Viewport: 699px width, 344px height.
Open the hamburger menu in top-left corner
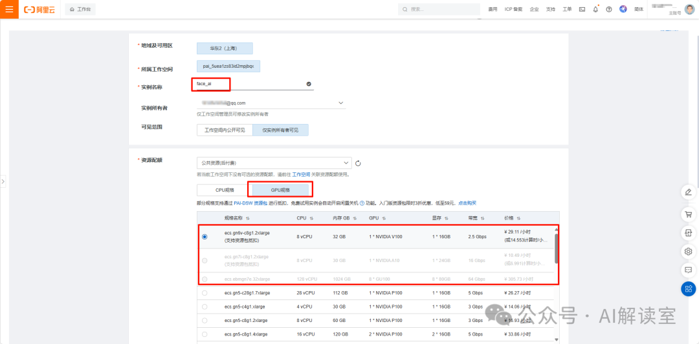point(9,9)
